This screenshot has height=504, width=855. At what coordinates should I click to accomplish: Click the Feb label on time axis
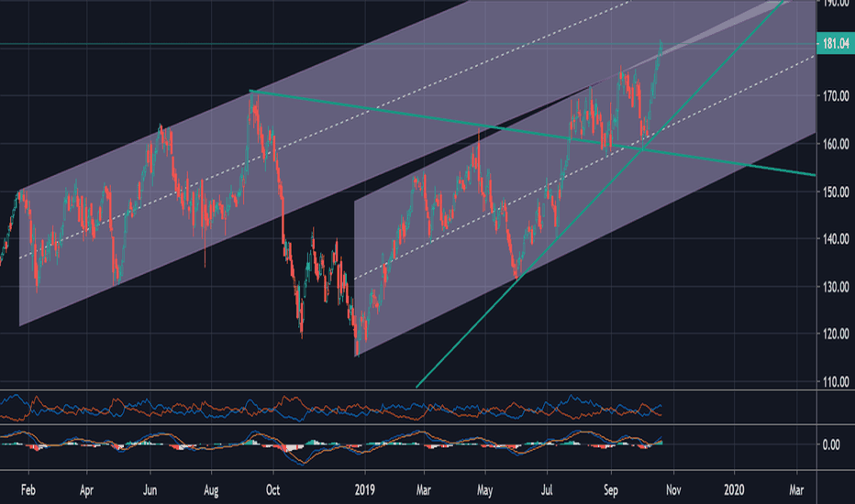[28, 490]
